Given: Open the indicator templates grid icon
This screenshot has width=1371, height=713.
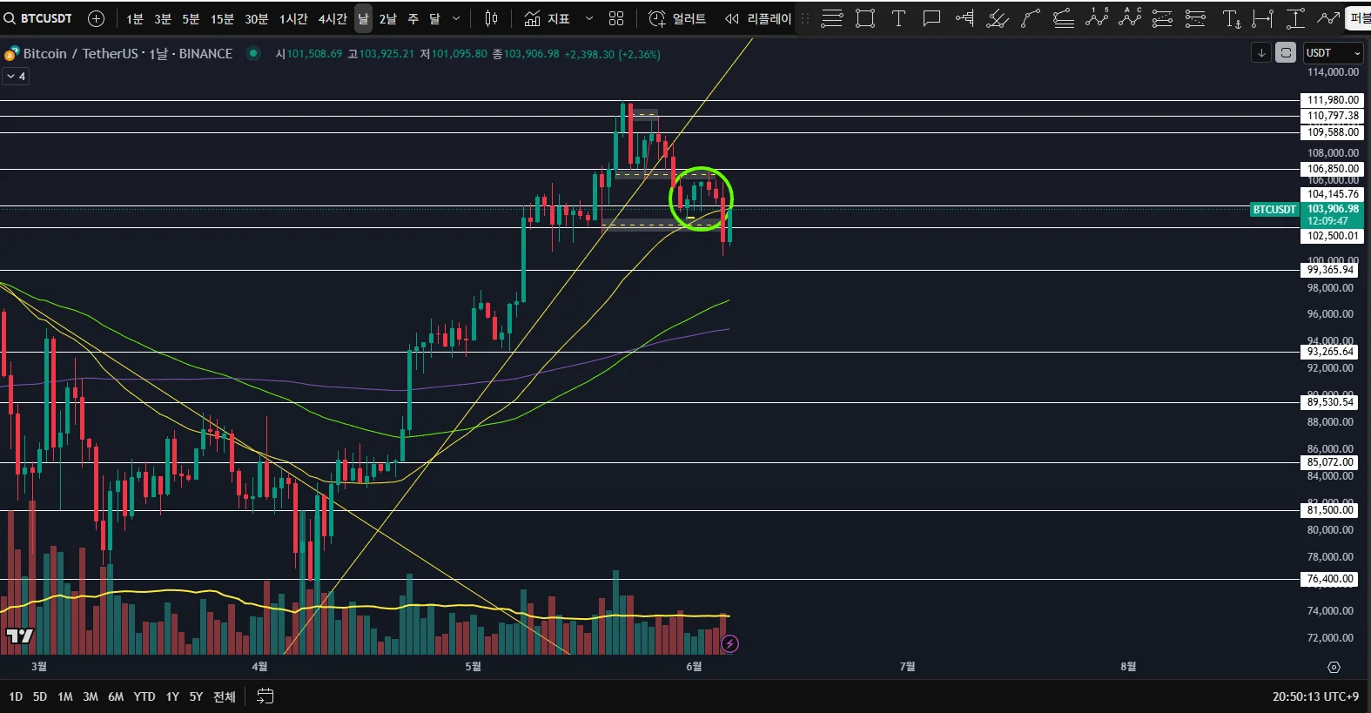Looking at the screenshot, I should (x=616, y=18).
